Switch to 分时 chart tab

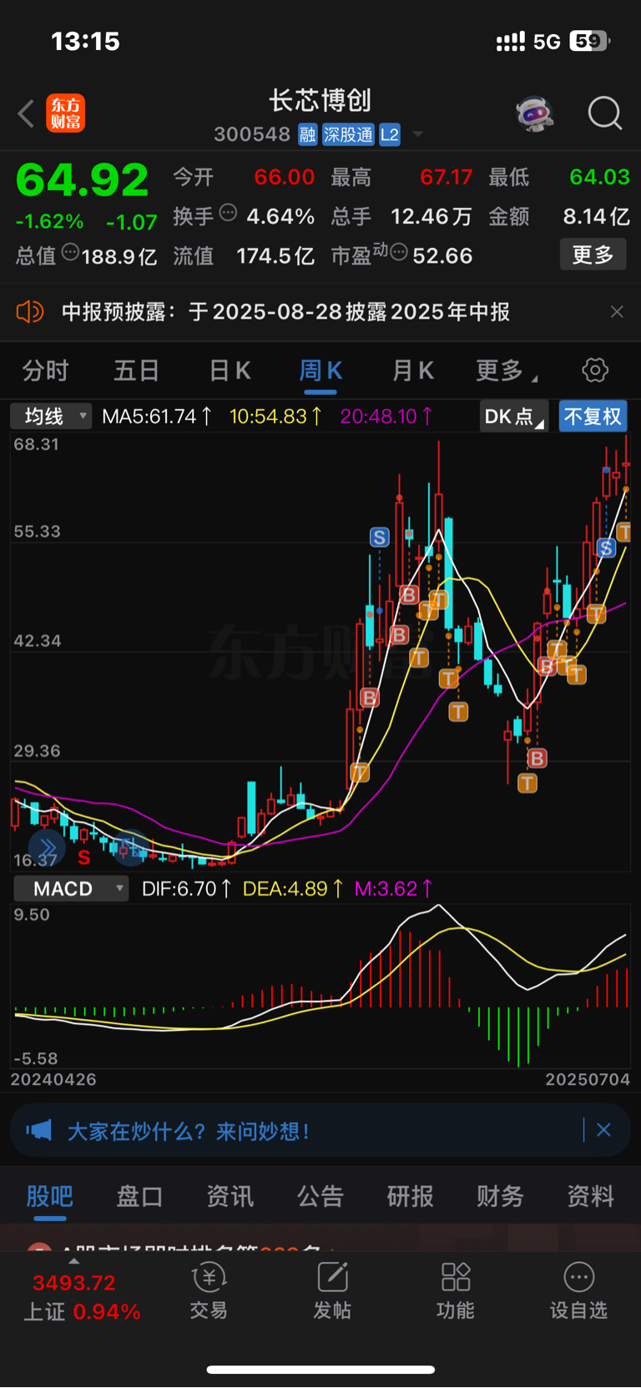tap(45, 371)
